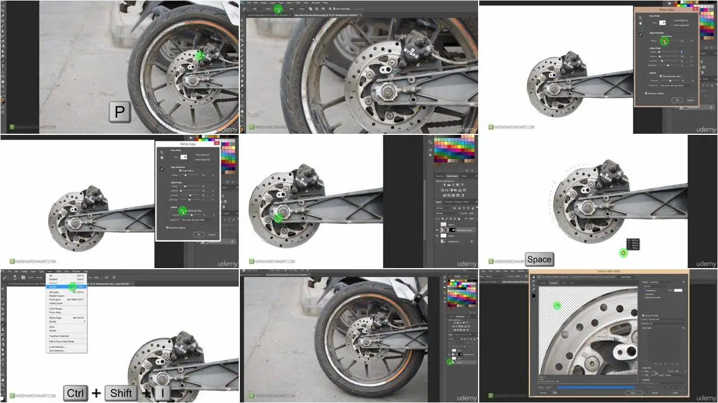Screen dimensions: 718x403
Task: Open Output To dropdown in Refine Edge over dark panels
Action: [676, 85]
